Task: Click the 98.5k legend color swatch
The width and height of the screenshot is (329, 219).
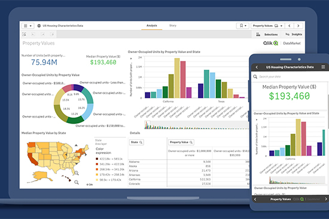Action: 97,180
